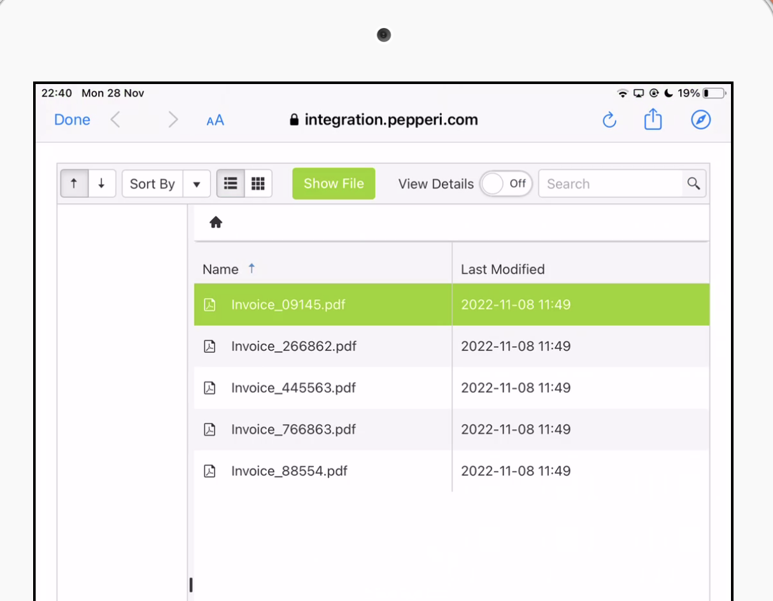
Task: Click the descending sort down-arrow button
Action: coord(102,184)
